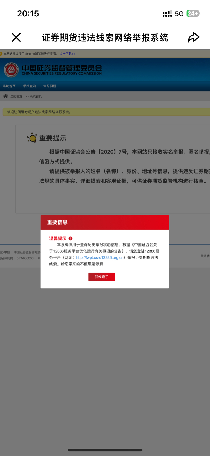Click the status bar time 20:15
This screenshot has width=210, height=456.
[x=28, y=13]
